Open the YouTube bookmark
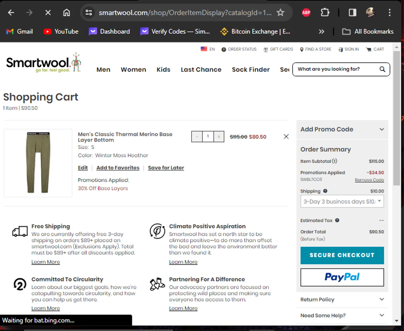 (x=61, y=31)
